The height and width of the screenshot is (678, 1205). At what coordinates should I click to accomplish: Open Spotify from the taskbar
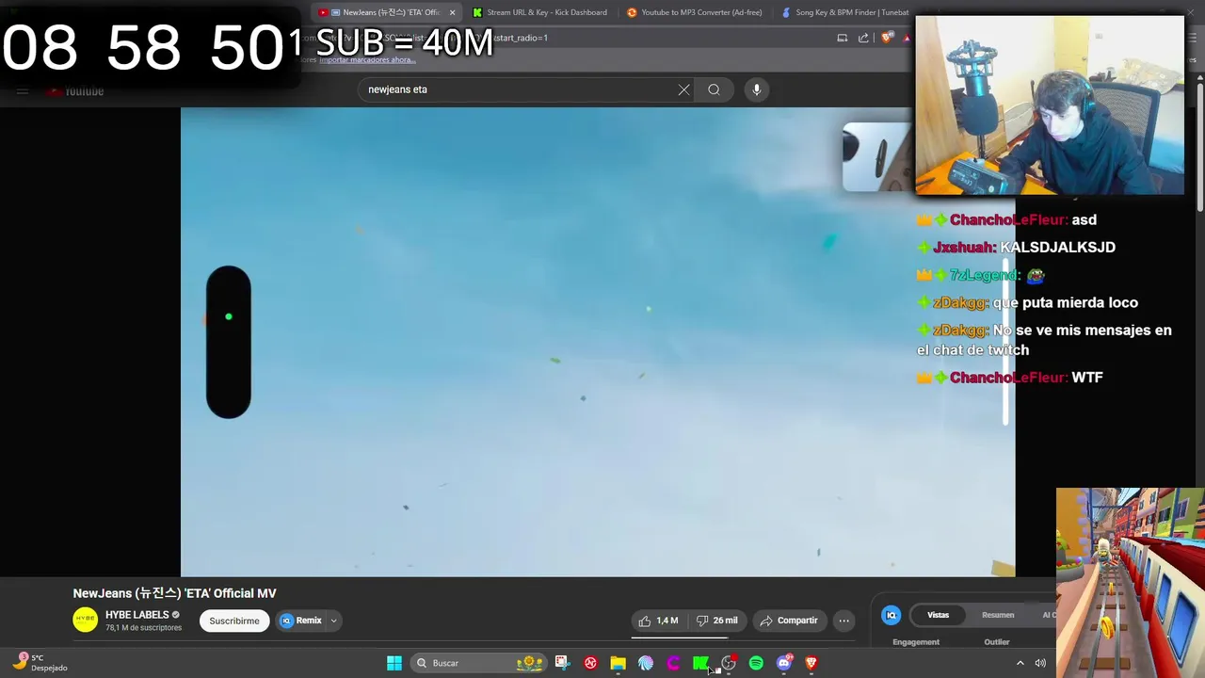point(756,663)
